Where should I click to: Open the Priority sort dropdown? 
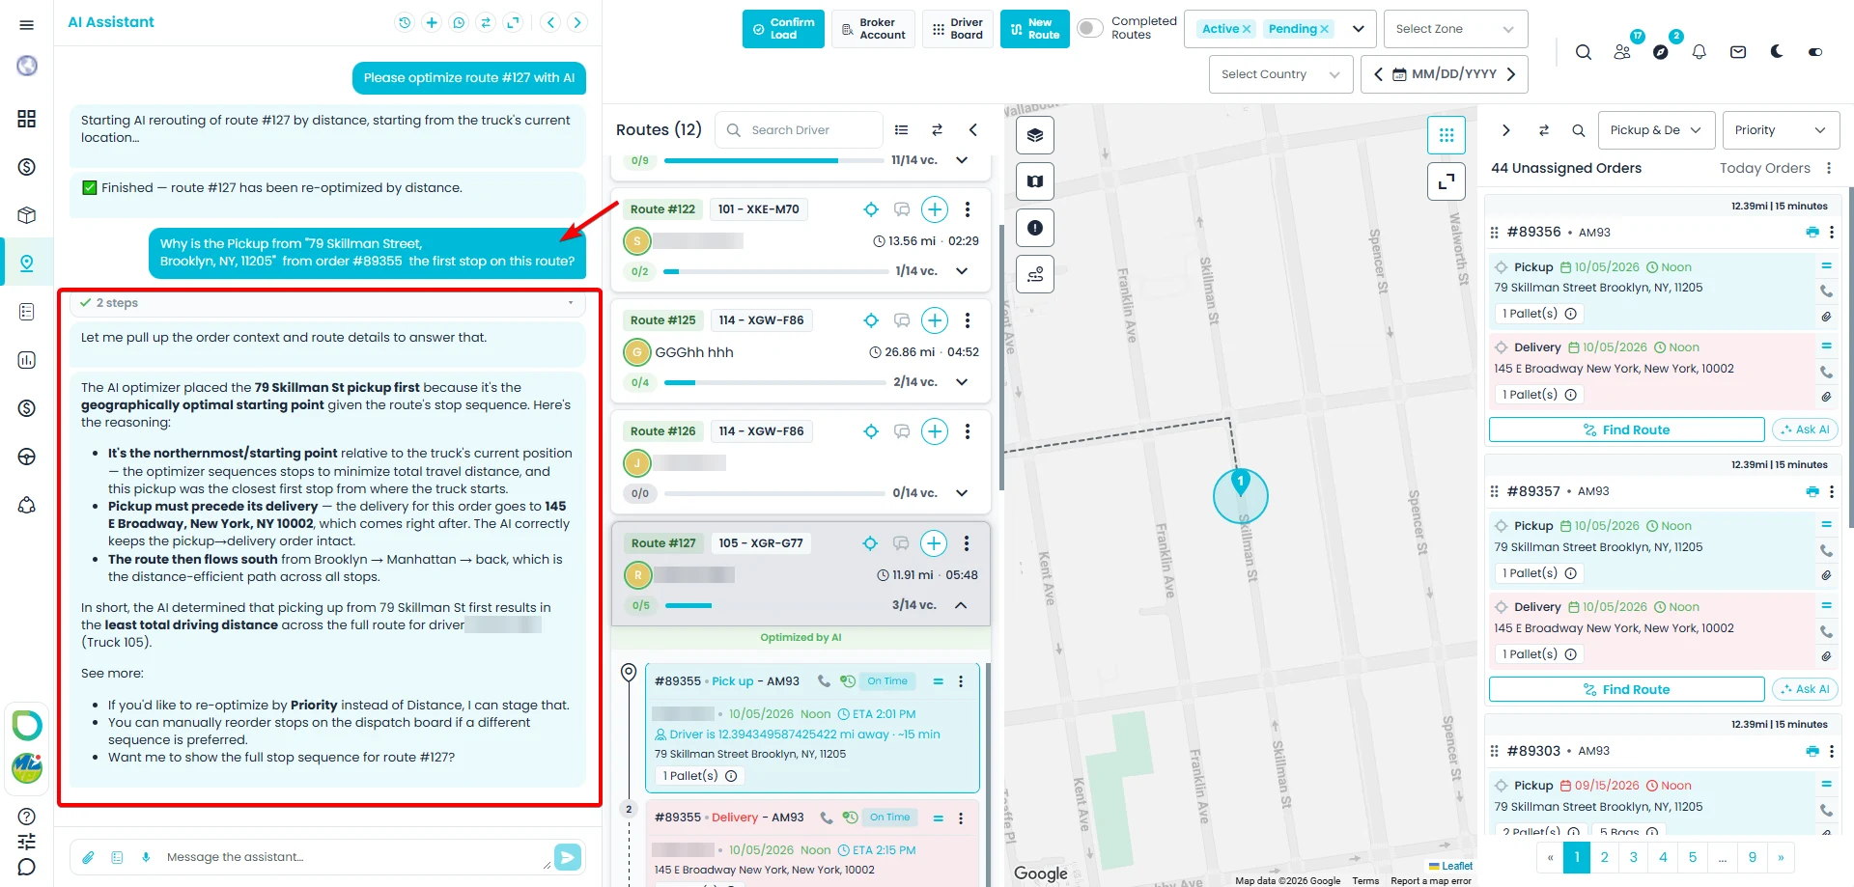(x=1781, y=130)
